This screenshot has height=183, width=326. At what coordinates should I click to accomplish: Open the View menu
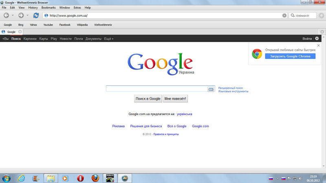tap(22, 8)
